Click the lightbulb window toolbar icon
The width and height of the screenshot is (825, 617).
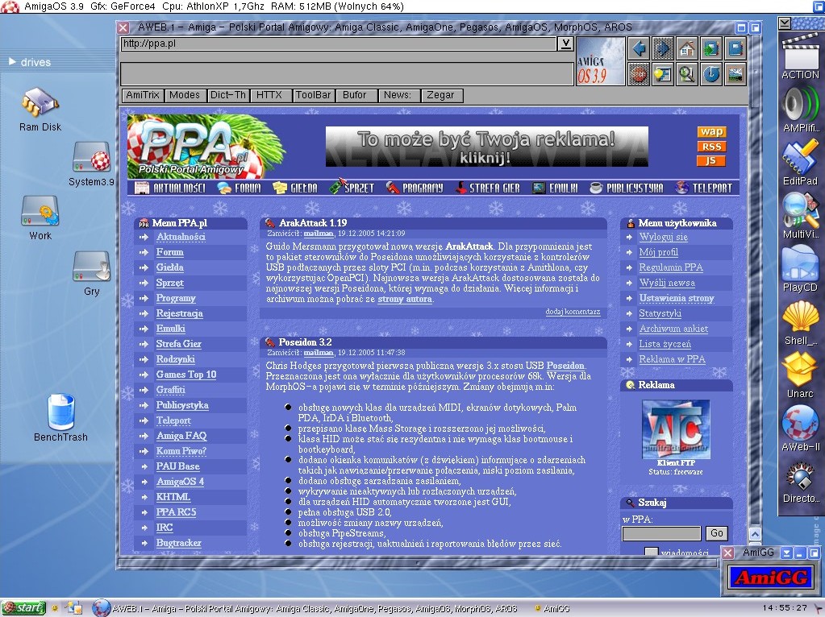coord(662,74)
